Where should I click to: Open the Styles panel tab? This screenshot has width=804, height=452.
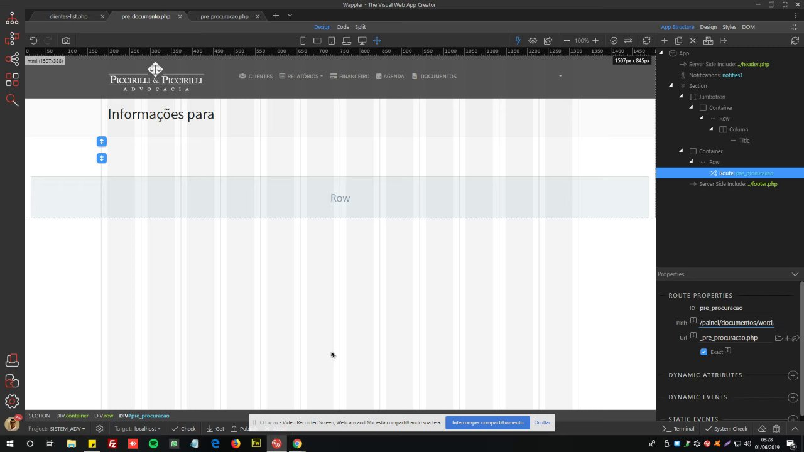pyautogui.click(x=729, y=27)
